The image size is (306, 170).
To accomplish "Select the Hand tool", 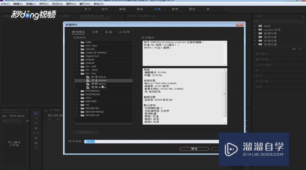I will tap(36, 143).
